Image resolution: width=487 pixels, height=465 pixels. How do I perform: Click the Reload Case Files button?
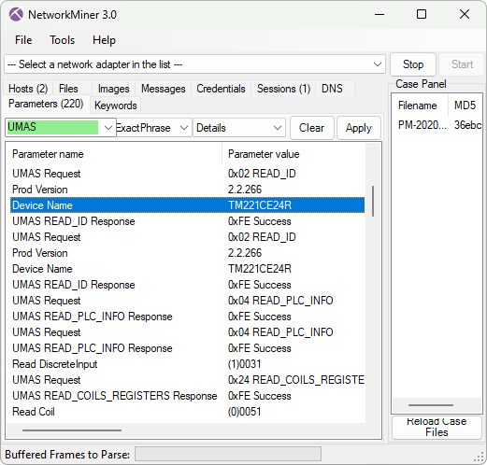point(437,427)
